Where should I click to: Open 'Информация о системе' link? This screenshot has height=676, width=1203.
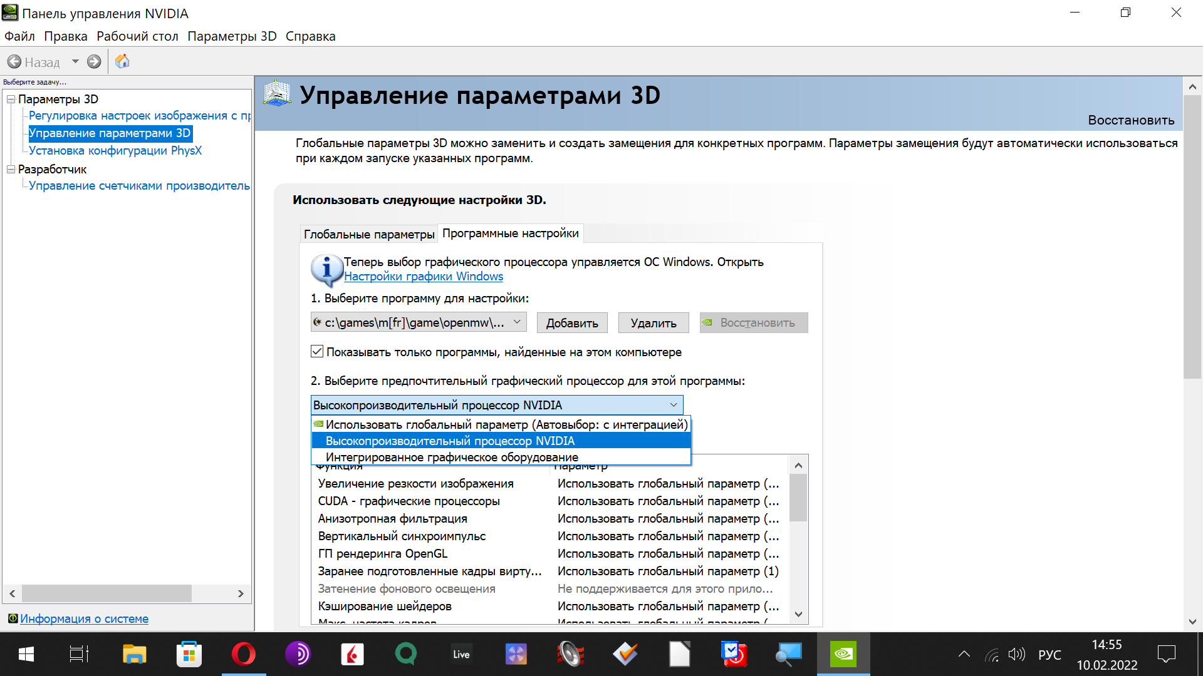[85, 618]
